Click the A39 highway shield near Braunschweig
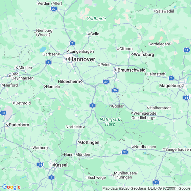191x191 pixels. click(106, 81)
